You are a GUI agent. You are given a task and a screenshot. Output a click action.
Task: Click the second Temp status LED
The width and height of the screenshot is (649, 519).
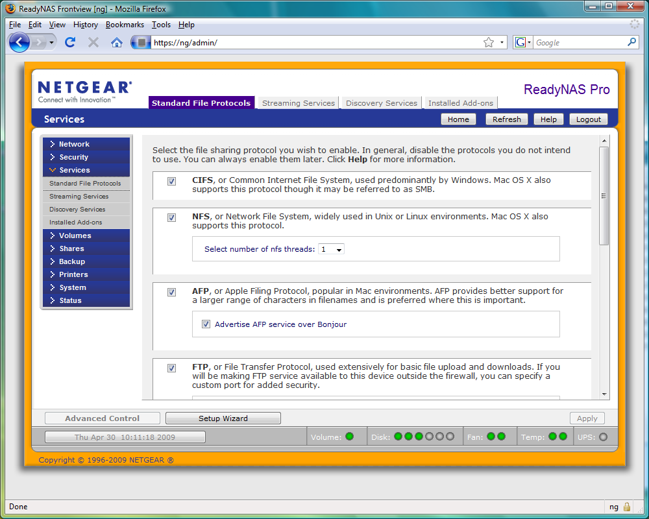563,436
